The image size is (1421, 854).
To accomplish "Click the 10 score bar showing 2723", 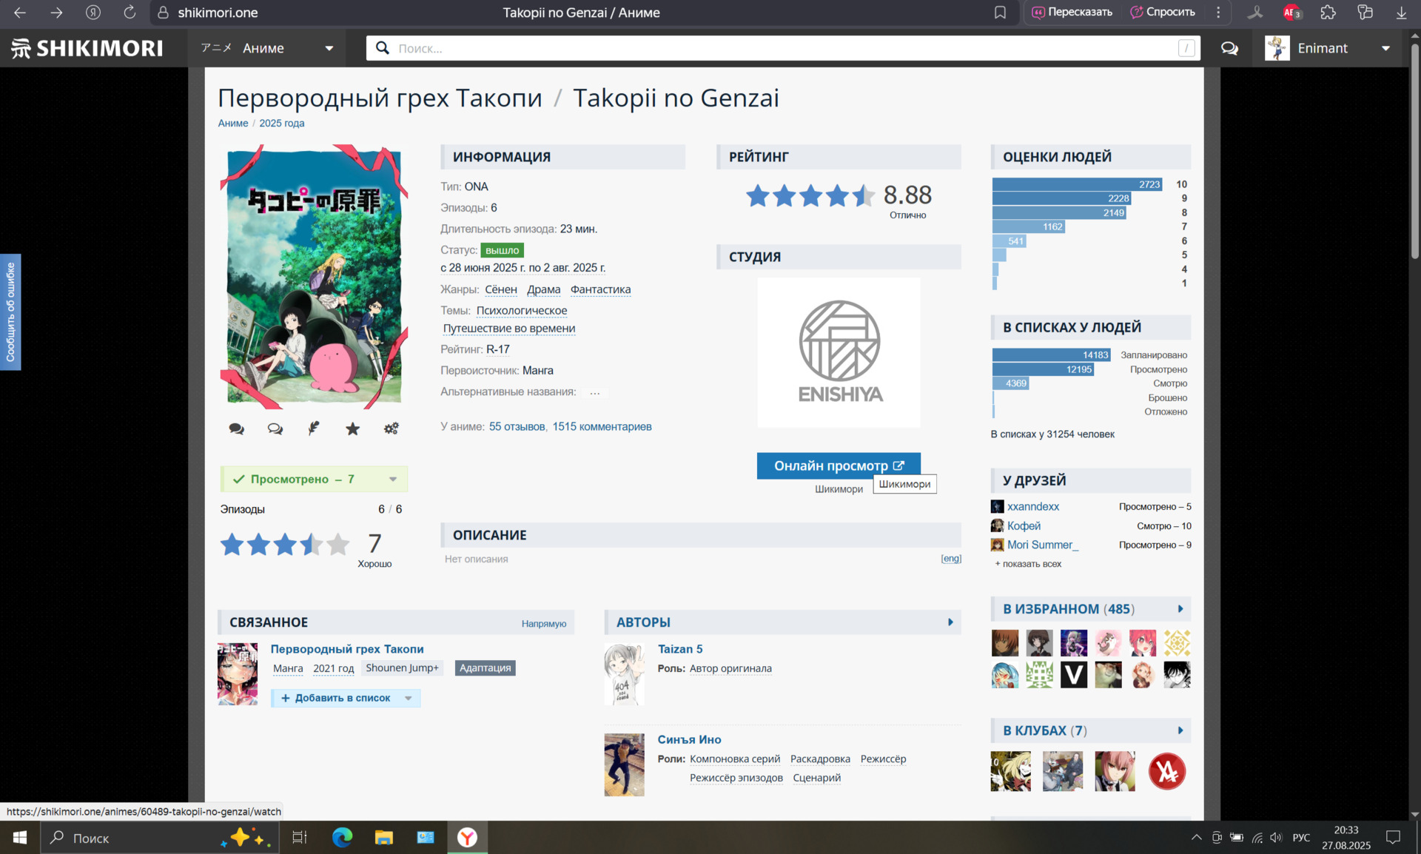I will click(x=1077, y=184).
